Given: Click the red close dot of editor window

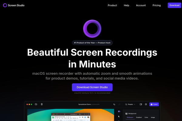Looking at the screenshot, I should 27,104.
